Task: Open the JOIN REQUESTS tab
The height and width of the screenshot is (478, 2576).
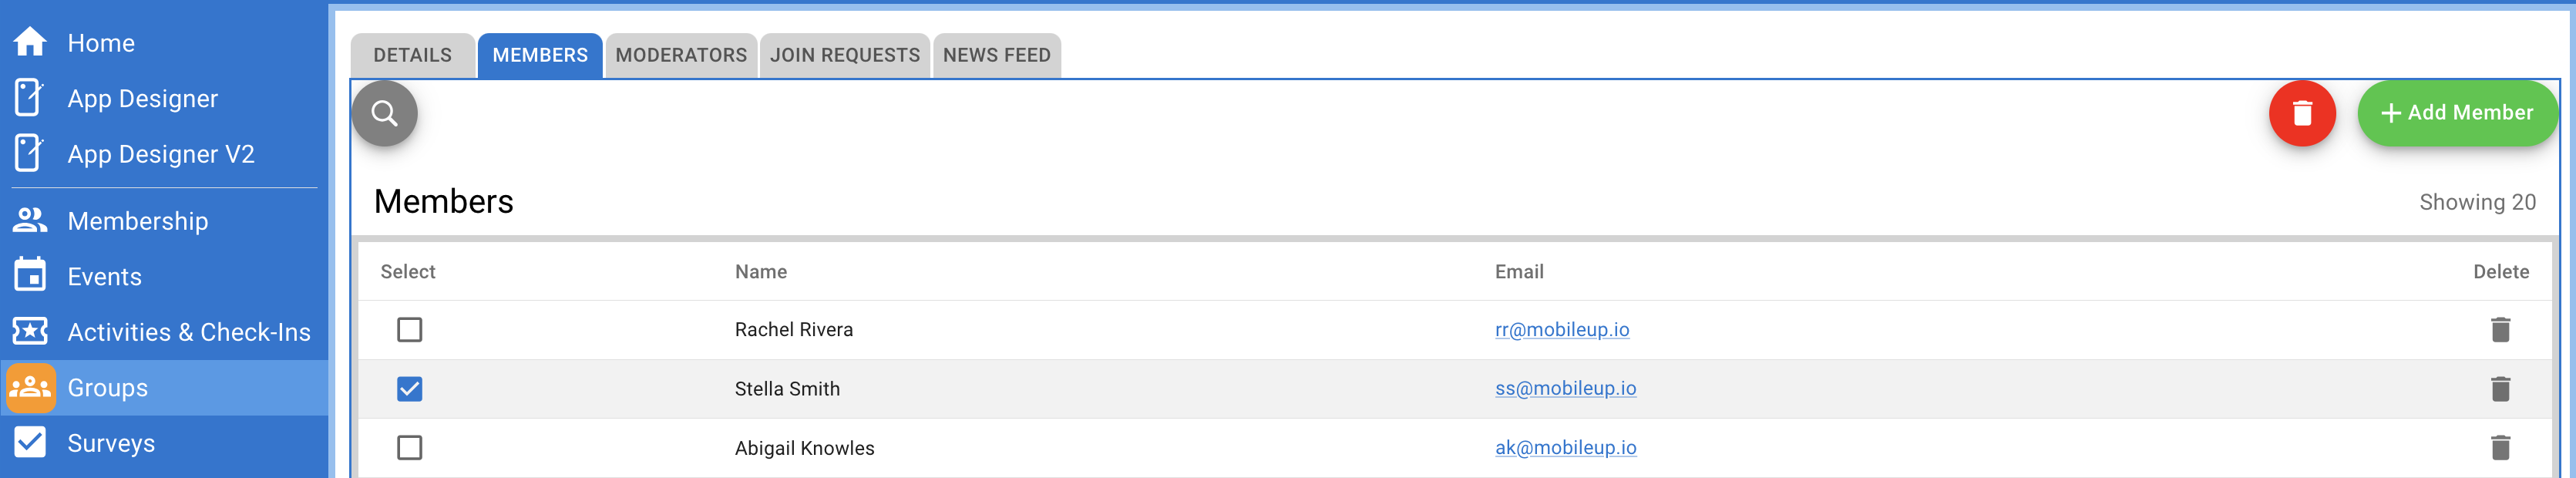Action: 845,55
